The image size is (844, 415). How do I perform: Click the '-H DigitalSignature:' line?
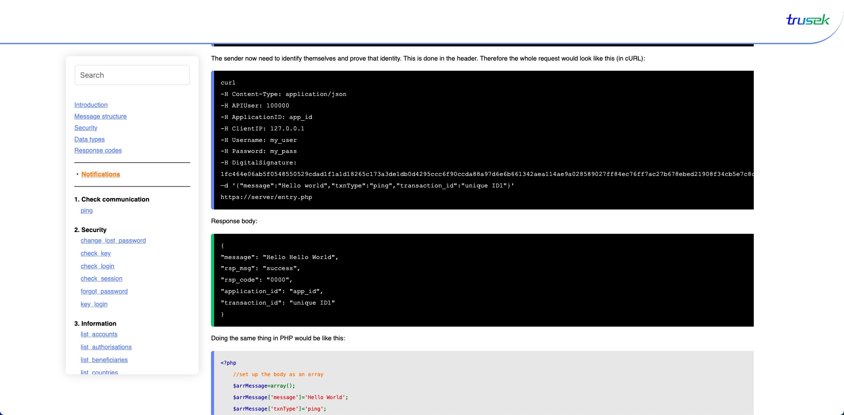(x=259, y=163)
